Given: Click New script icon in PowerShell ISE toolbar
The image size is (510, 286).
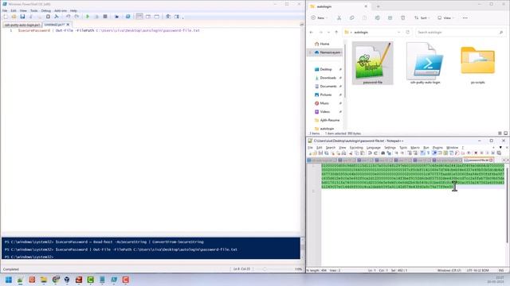Looking at the screenshot, I should pos(6,17).
